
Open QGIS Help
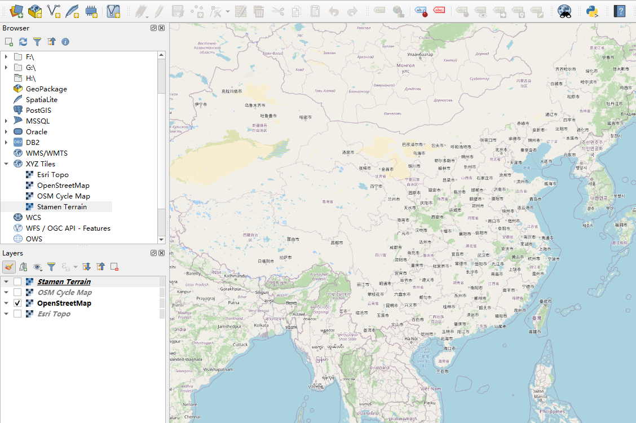coord(619,10)
